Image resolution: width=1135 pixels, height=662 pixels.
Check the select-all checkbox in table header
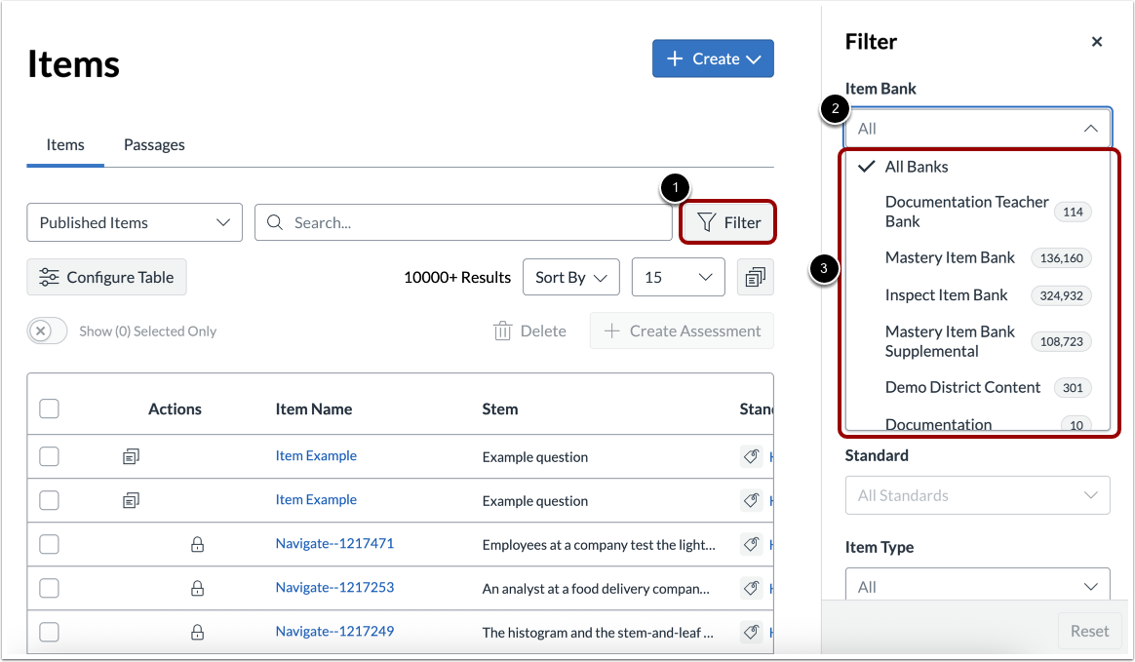(x=49, y=409)
